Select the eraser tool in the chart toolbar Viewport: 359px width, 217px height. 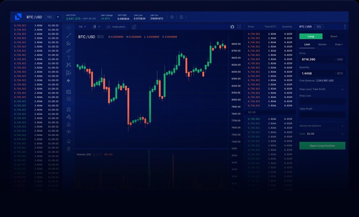(134, 27)
